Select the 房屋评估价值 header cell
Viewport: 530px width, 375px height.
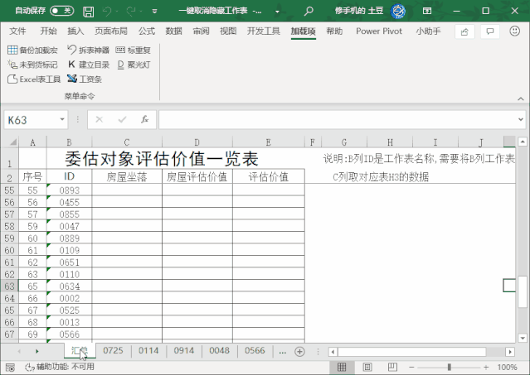click(x=197, y=176)
